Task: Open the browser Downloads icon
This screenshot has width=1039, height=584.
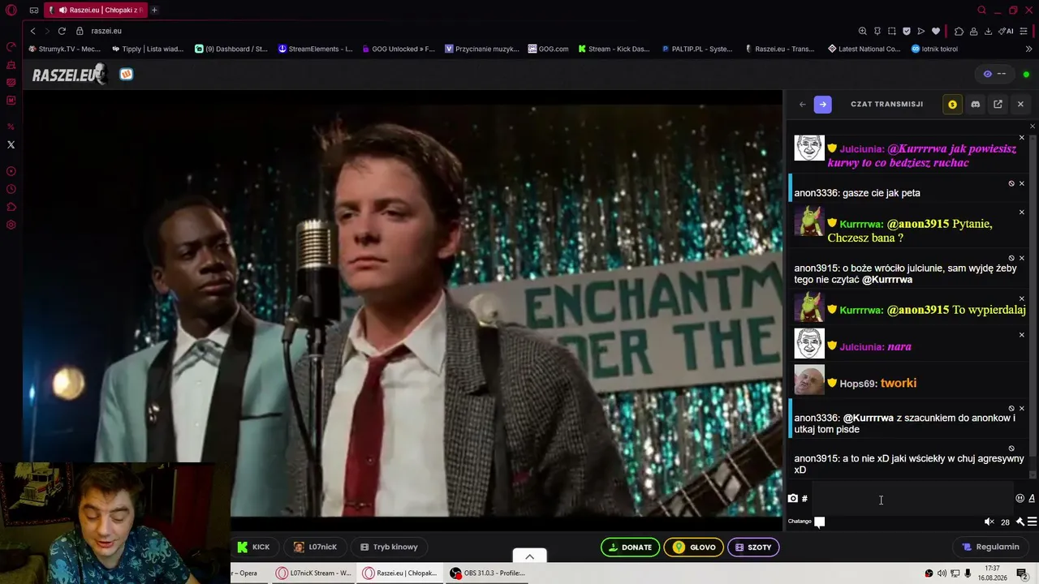Action: pos(988,31)
